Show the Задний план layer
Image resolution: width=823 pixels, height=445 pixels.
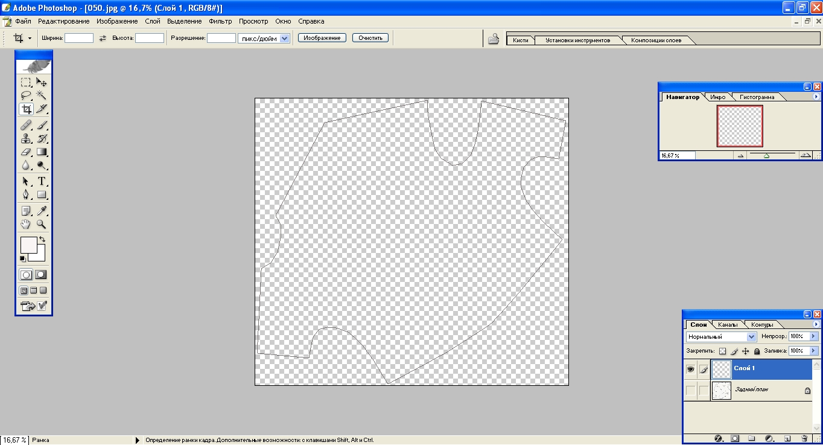(691, 391)
